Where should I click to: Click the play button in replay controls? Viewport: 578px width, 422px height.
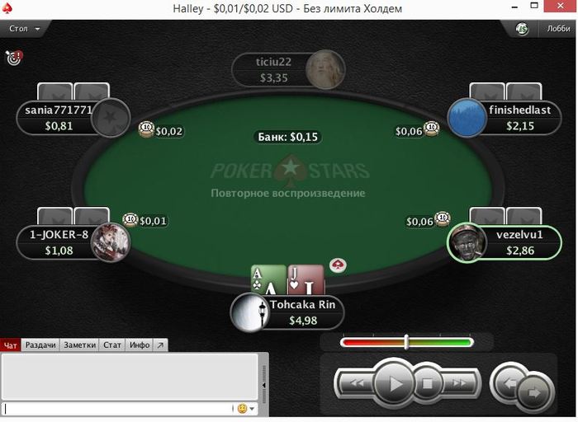pos(395,384)
